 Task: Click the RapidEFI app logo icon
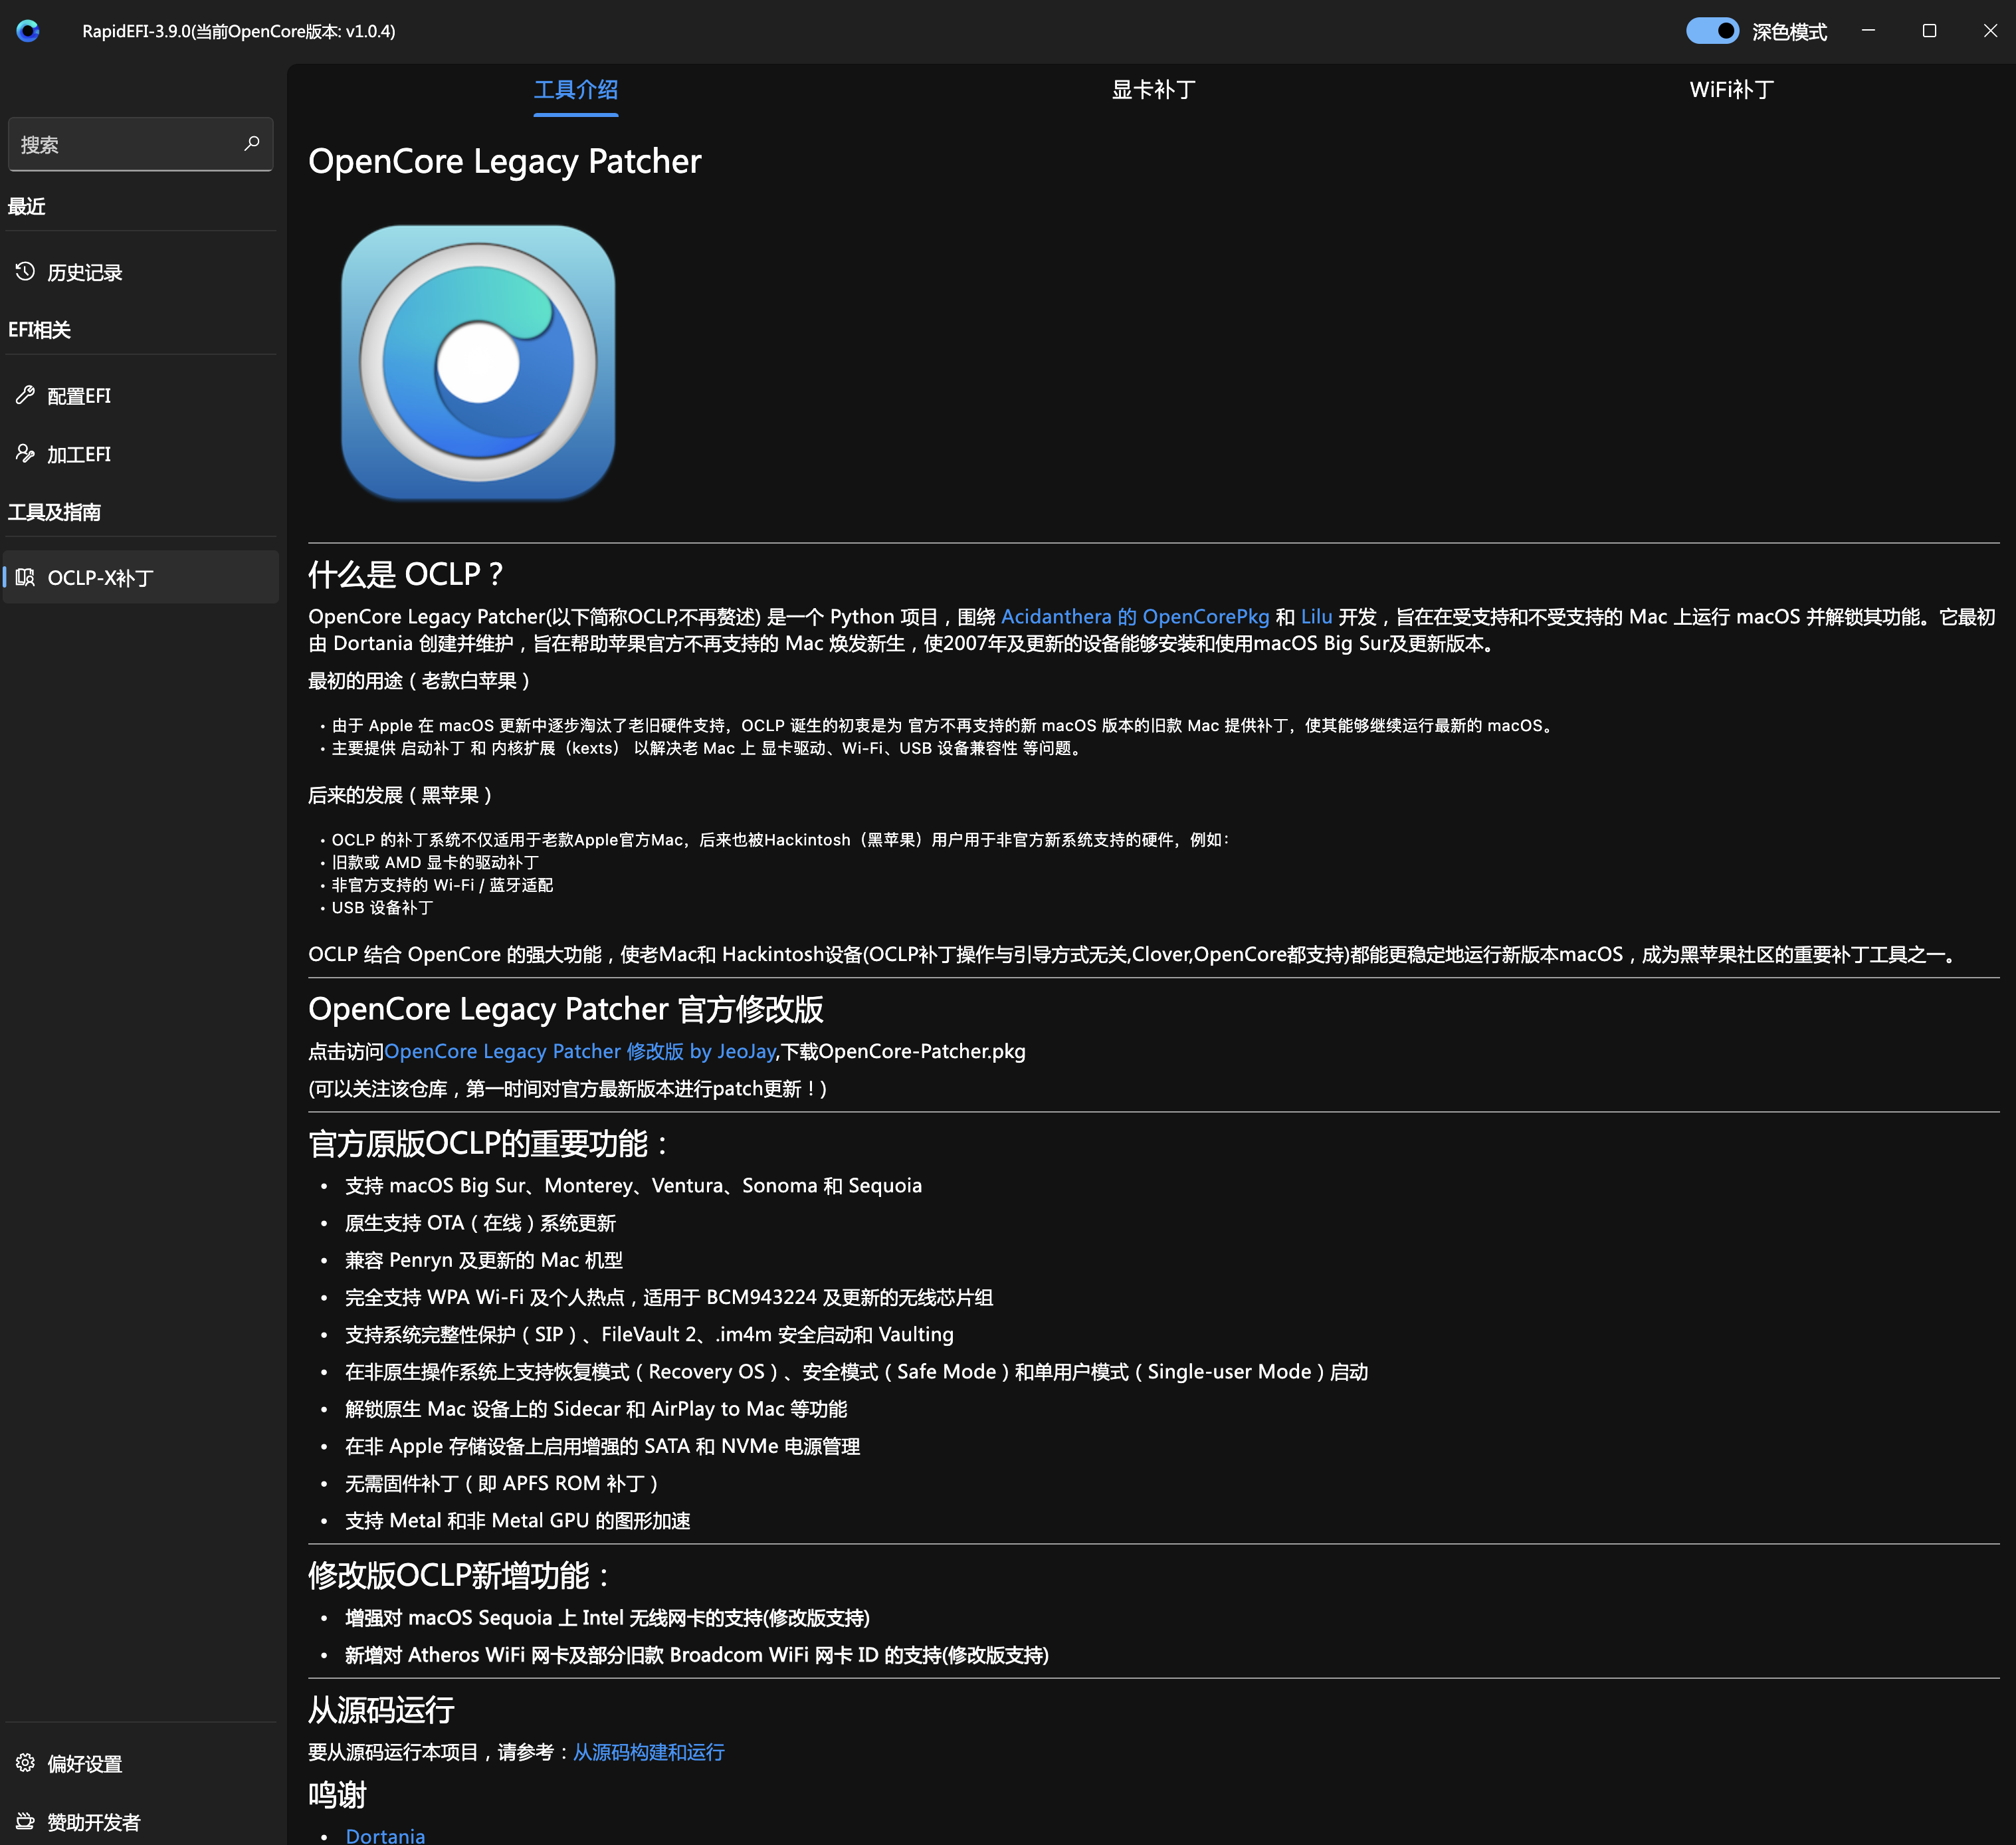28,31
